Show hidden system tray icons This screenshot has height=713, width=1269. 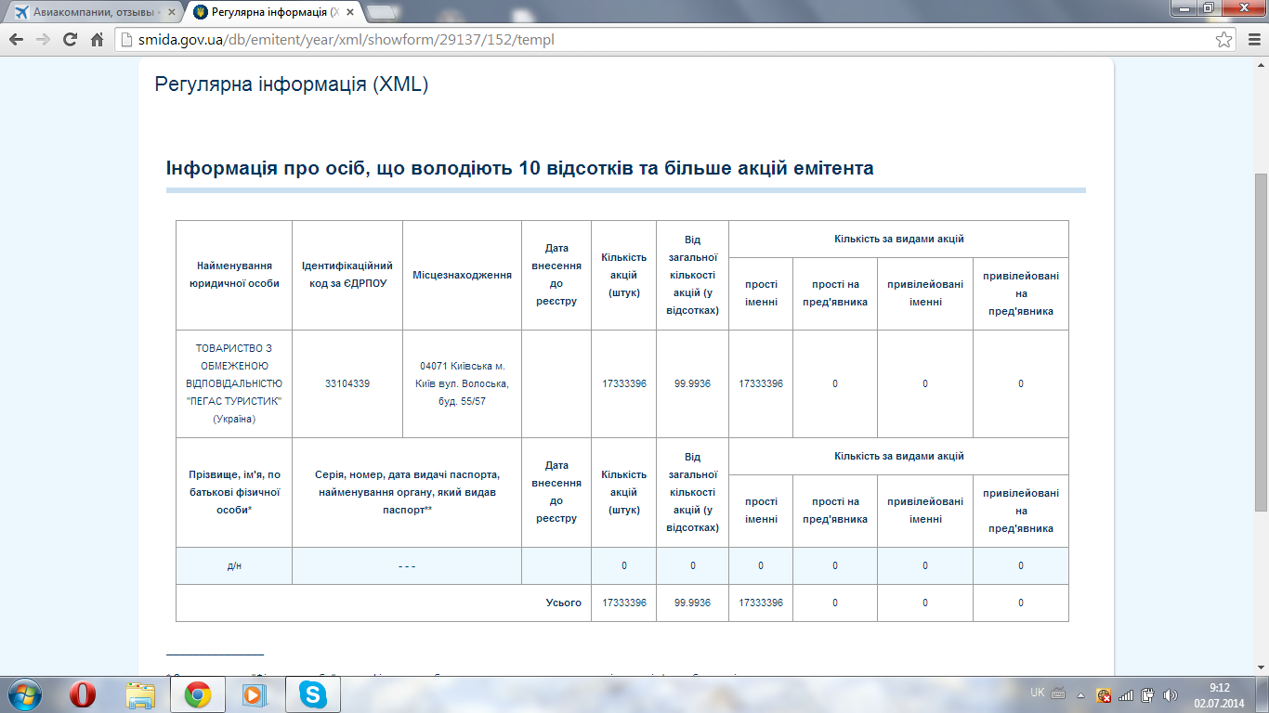[x=1080, y=694]
